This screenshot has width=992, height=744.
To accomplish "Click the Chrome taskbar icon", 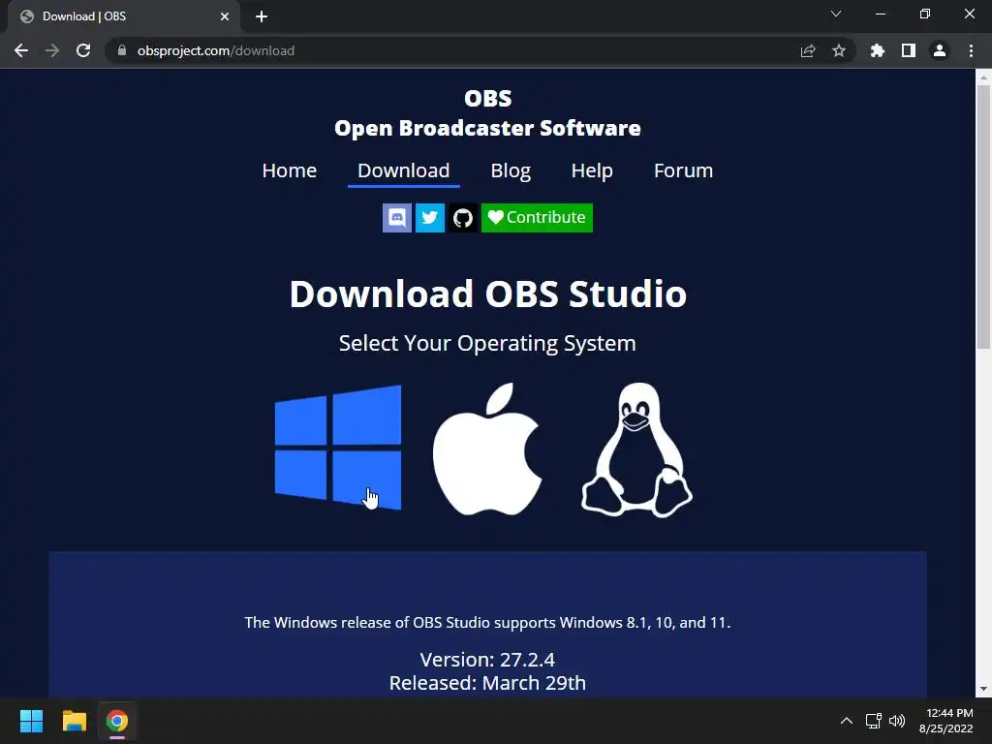I will coord(117,721).
